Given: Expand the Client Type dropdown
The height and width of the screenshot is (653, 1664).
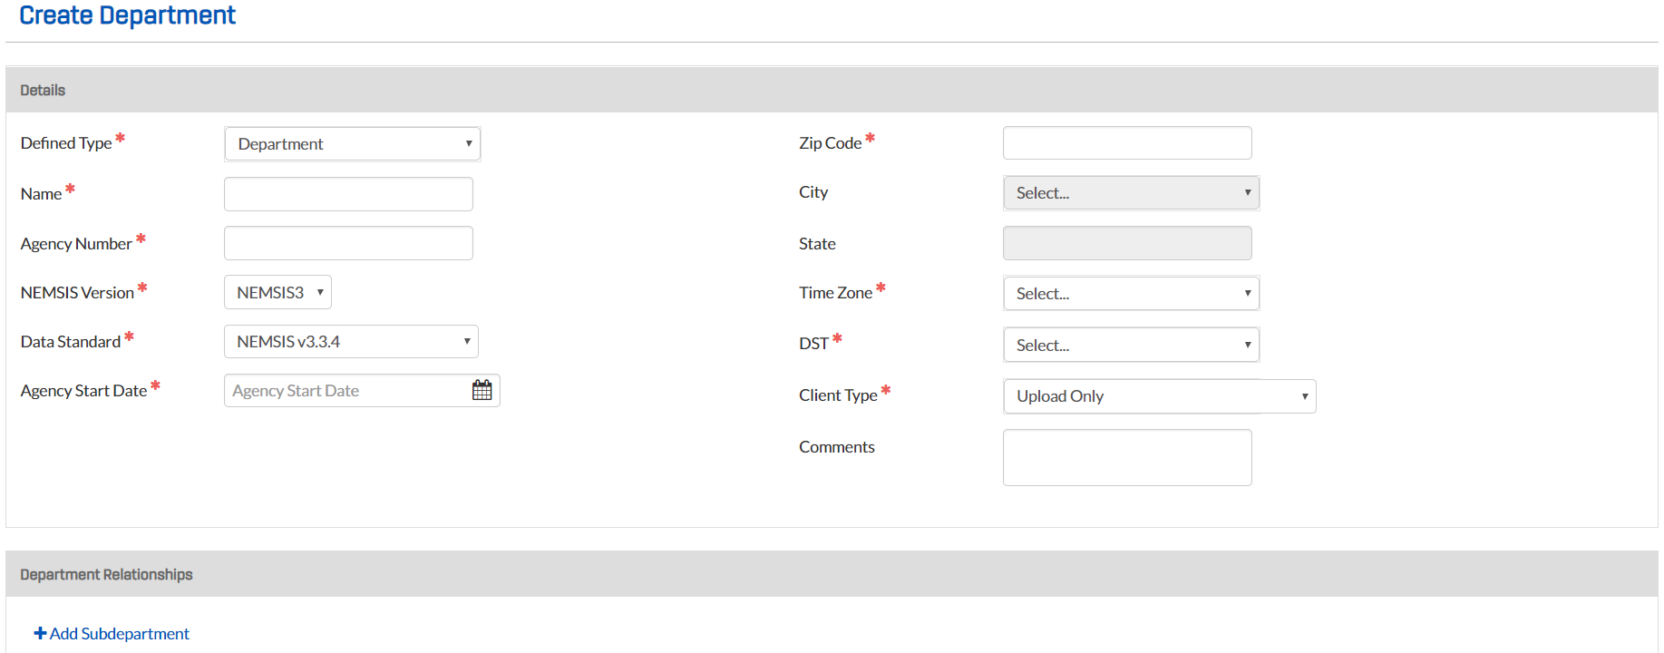Looking at the screenshot, I should pyautogui.click(x=1159, y=395).
